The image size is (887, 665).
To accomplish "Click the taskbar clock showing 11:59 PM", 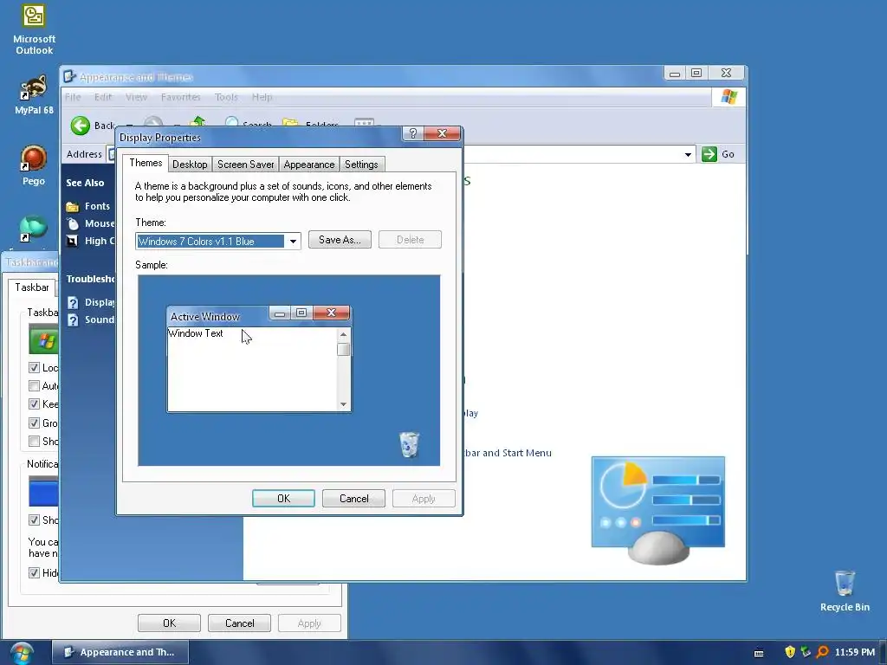I will click(x=854, y=652).
